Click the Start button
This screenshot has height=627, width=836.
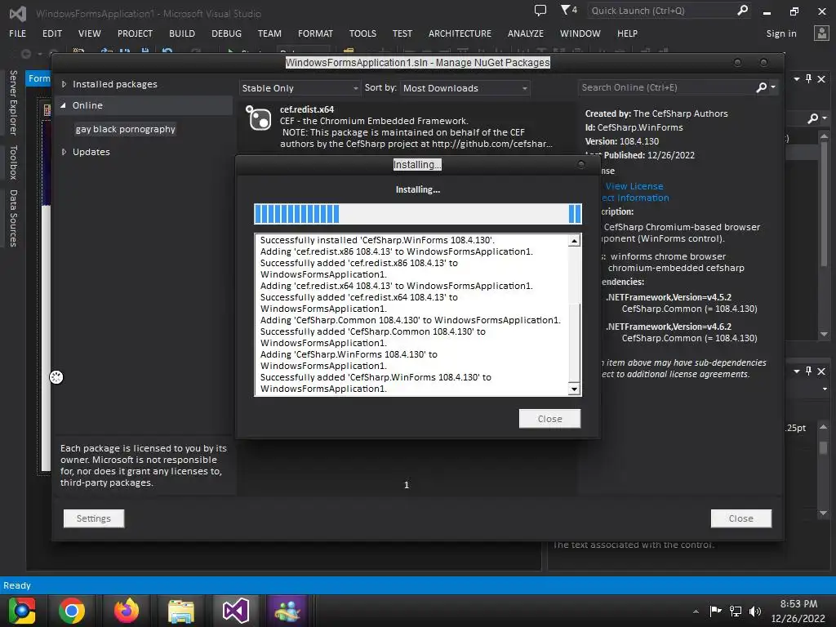[21, 611]
